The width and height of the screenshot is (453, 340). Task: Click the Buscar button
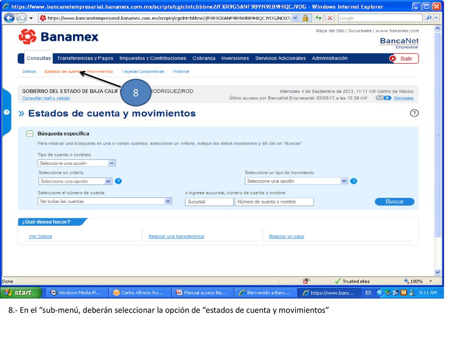point(394,201)
